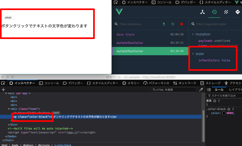The height and width of the screenshot is (146, 242).
Task: Collapse the state section
Action: click(193, 54)
